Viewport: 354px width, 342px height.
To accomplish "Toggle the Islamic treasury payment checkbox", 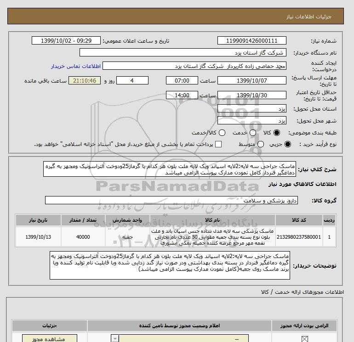I will tap(218, 144).
